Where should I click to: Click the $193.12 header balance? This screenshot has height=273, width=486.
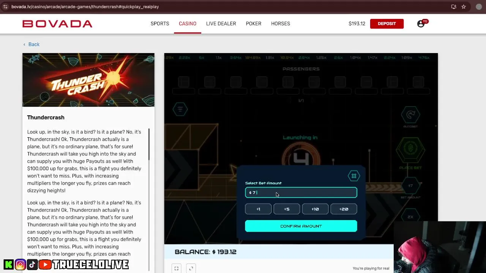coord(357,24)
